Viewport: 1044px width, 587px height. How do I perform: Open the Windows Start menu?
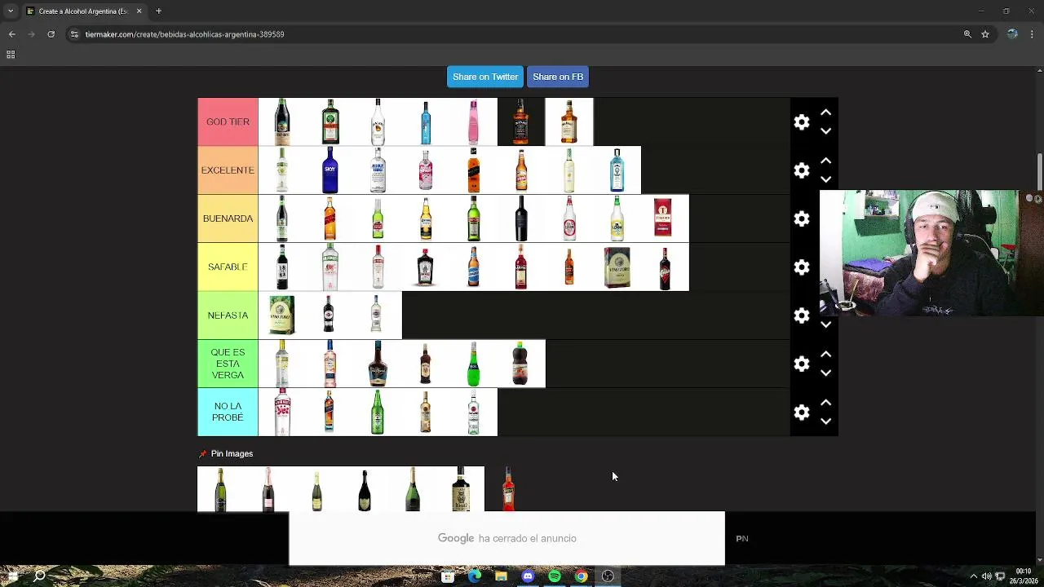tap(12, 576)
